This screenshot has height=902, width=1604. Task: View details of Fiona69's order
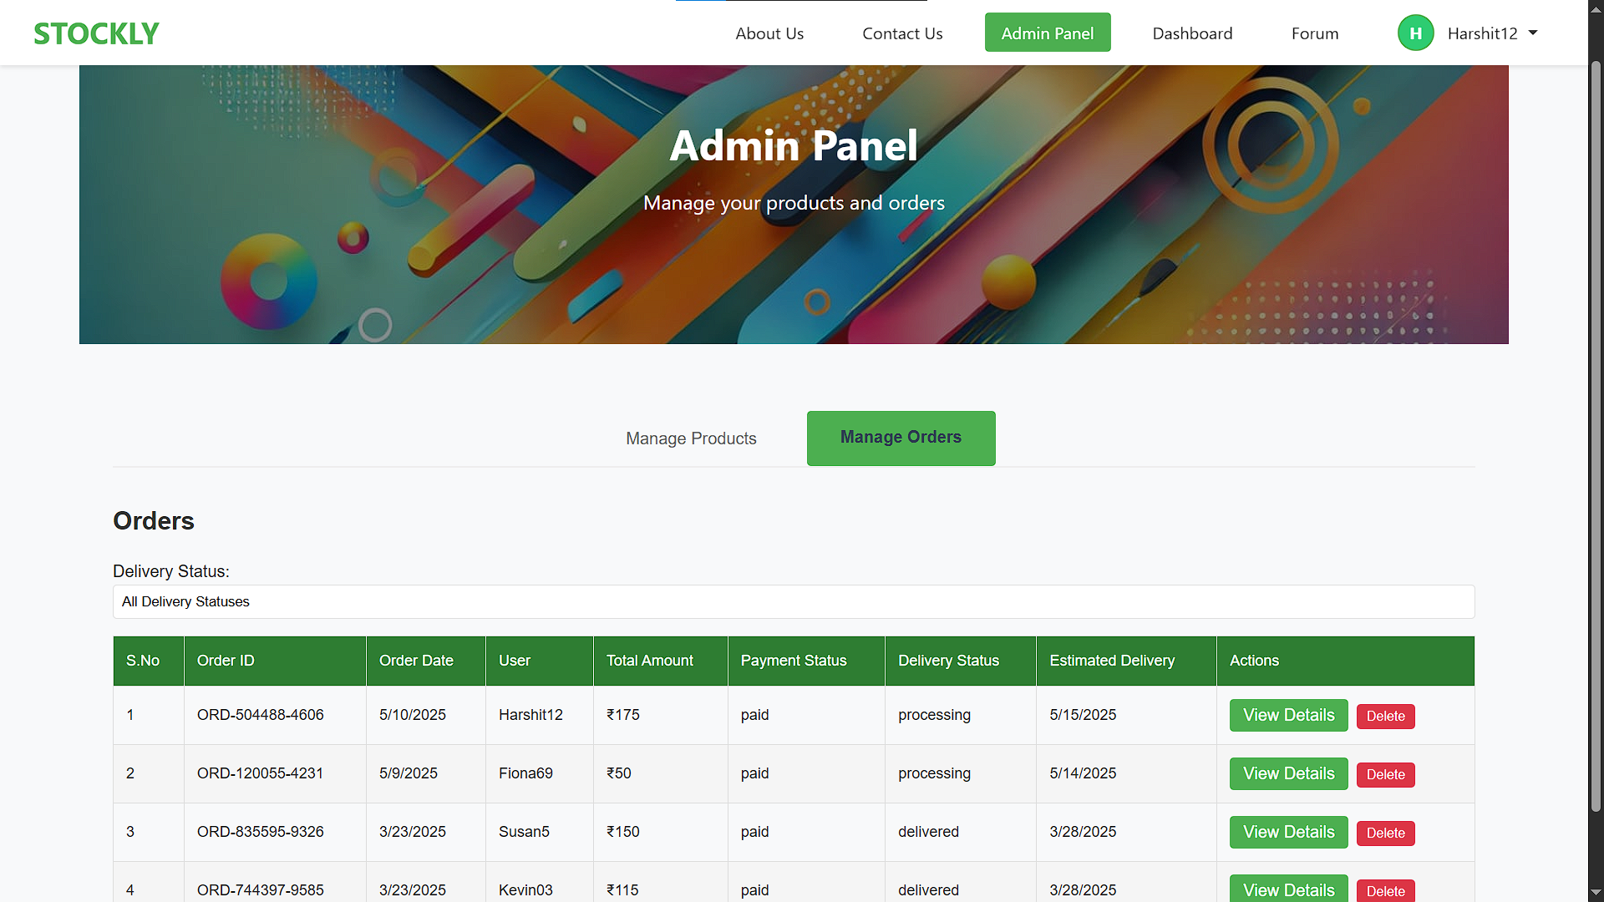click(x=1288, y=773)
